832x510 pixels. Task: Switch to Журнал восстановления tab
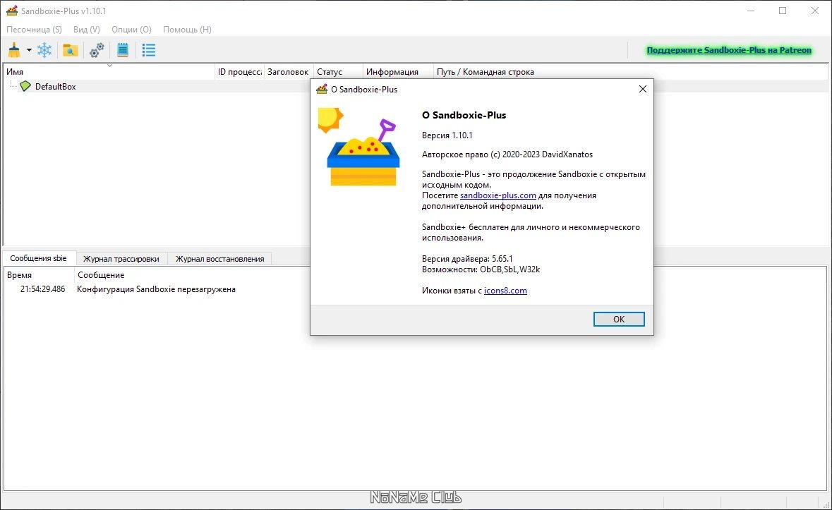[x=219, y=259]
